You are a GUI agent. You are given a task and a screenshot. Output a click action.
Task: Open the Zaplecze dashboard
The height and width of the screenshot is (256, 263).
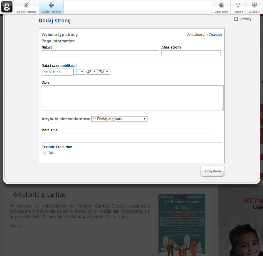[x=221, y=7]
